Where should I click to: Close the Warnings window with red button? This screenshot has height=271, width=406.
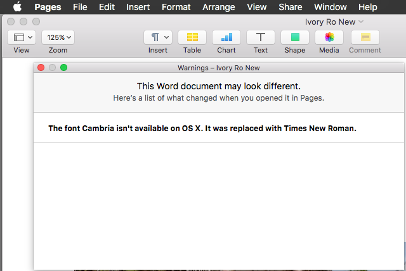pos(41,67)
